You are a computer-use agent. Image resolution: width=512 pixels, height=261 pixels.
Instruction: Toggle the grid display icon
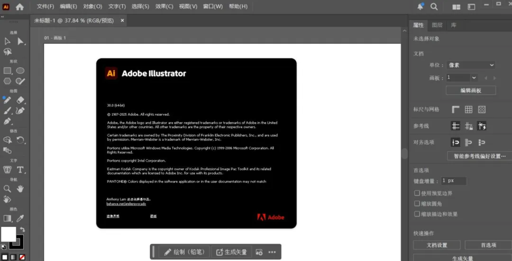(468, 109)
